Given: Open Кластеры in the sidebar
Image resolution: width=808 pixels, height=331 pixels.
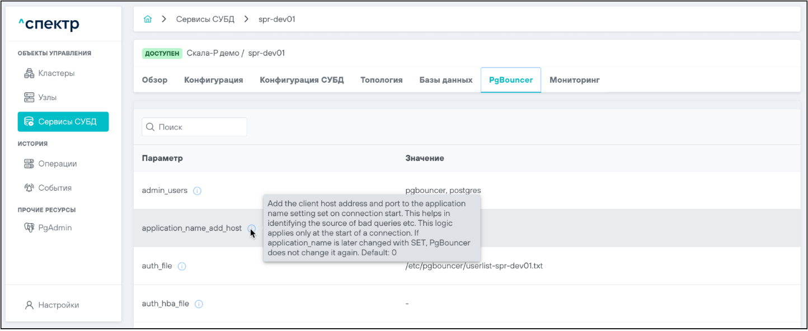Looking at the screenshot, I should [x=56, y=73].
